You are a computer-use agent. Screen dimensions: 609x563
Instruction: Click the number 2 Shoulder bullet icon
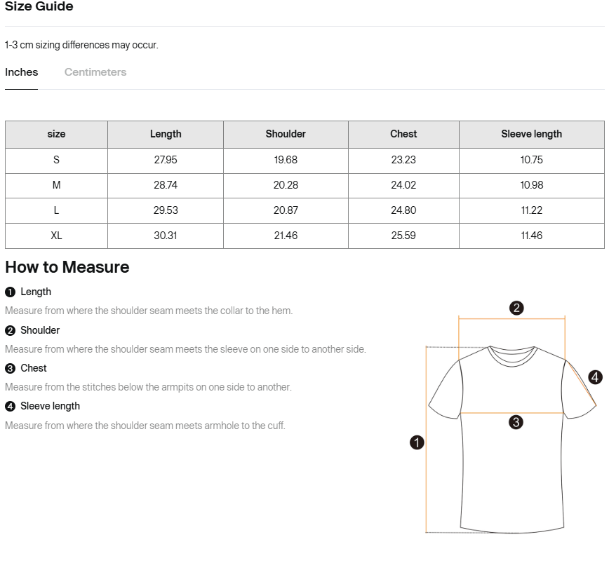point(10,331)
